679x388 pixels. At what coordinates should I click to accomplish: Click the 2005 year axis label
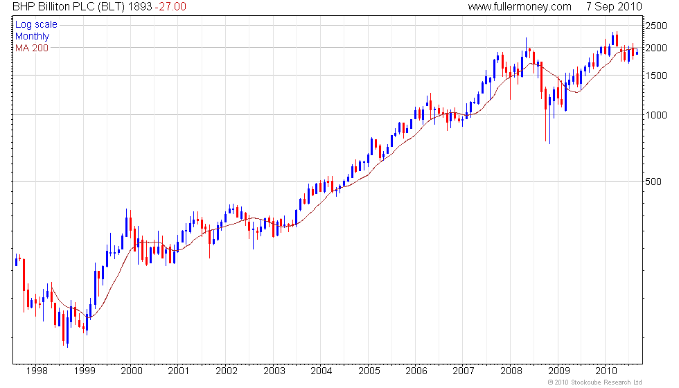click(369, 371)
